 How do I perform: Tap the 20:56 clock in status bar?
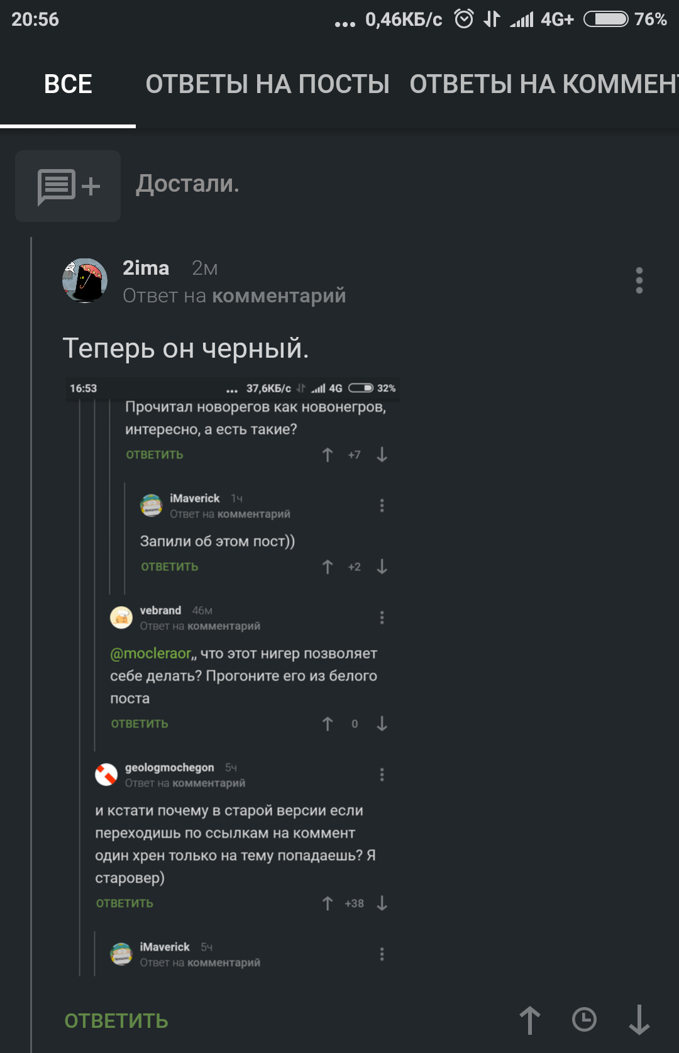tap(35, 19)
